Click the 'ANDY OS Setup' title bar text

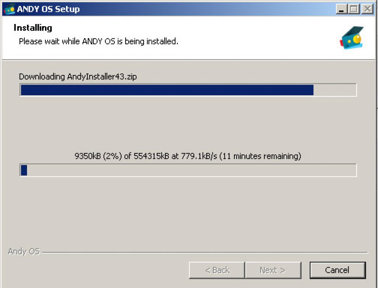tap(48, 9)
